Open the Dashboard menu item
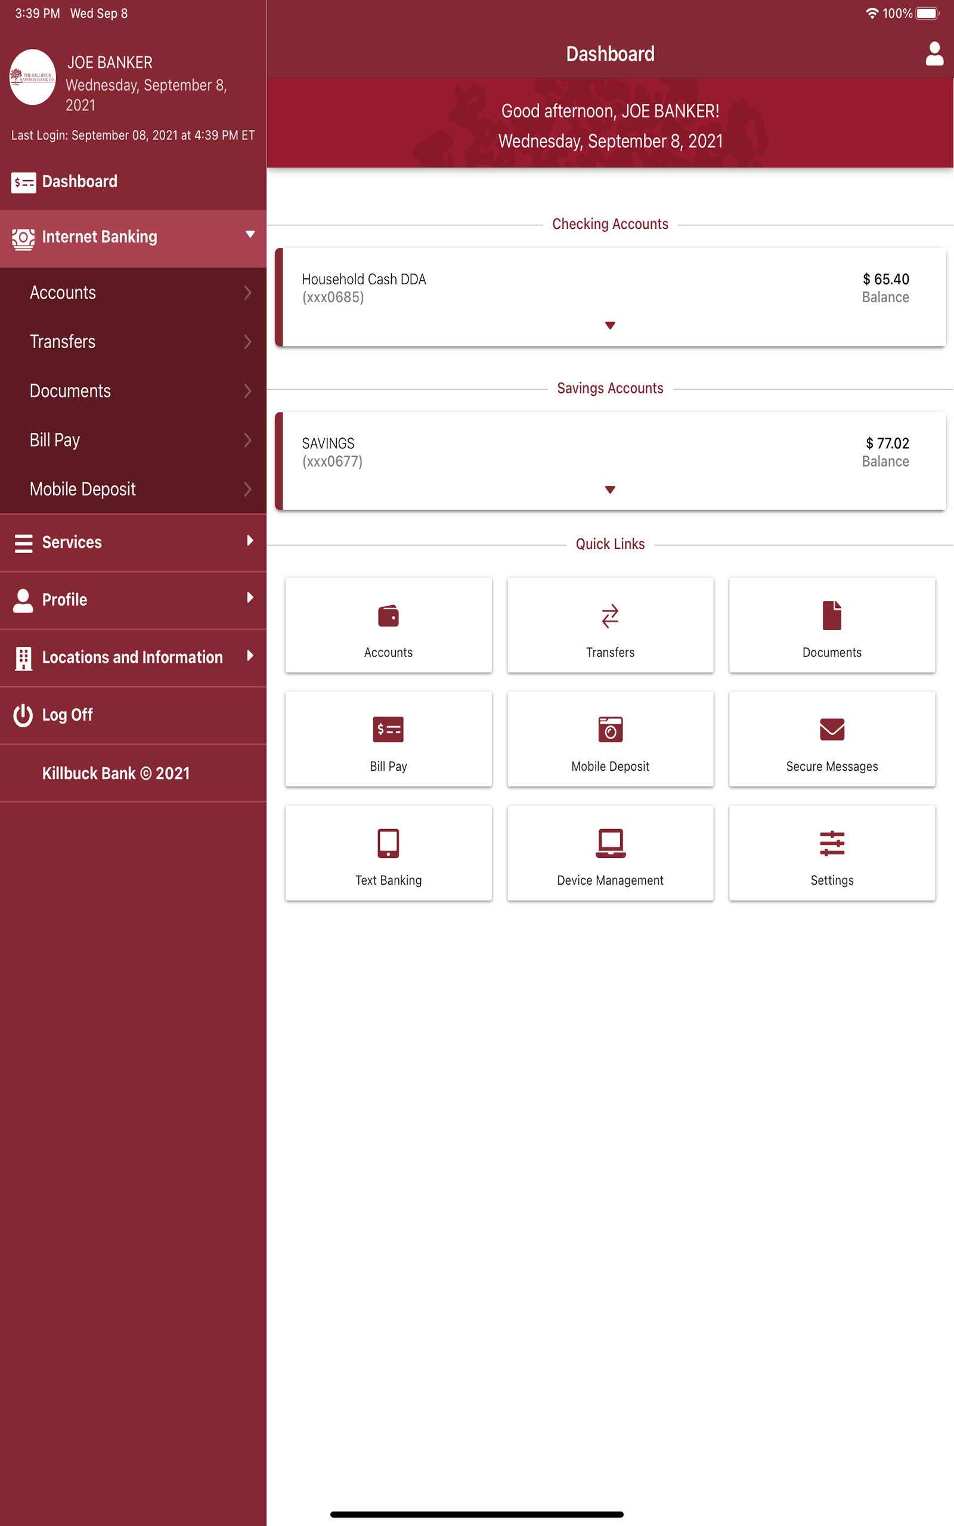The image size is (954, 1526). tap(79, 182)
